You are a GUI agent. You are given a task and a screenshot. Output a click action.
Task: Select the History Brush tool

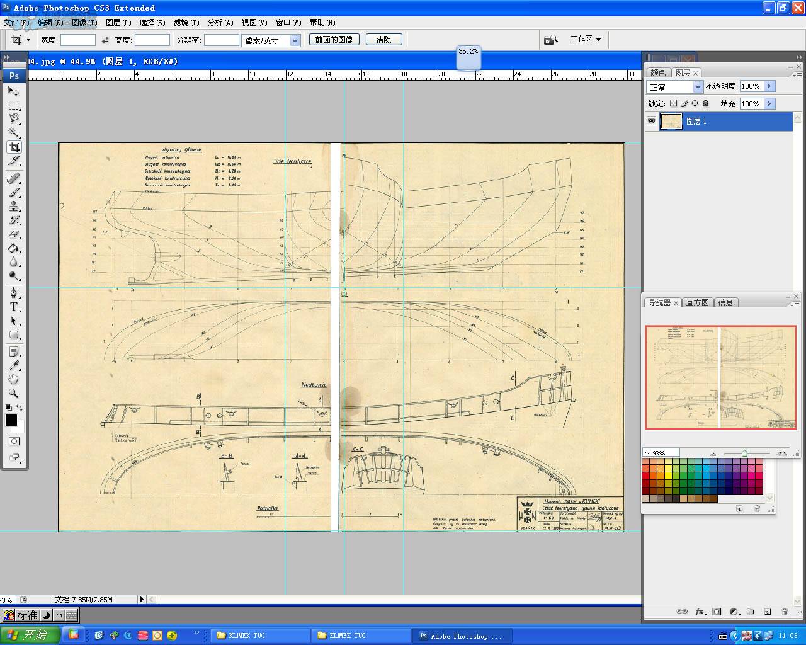click(x=14, y=220)
